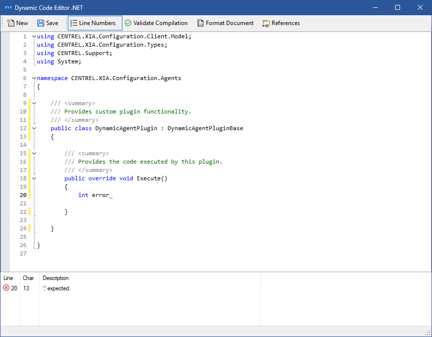Image resolution: width=432 pixels, height=337 pixels.
Task: Click the Line column header
Action: pyautogui.click(x=8, y=278)
